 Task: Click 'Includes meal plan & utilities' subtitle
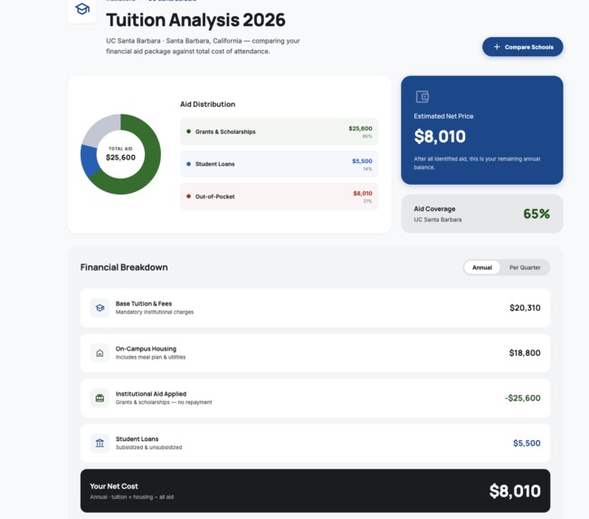coord(150,357)
